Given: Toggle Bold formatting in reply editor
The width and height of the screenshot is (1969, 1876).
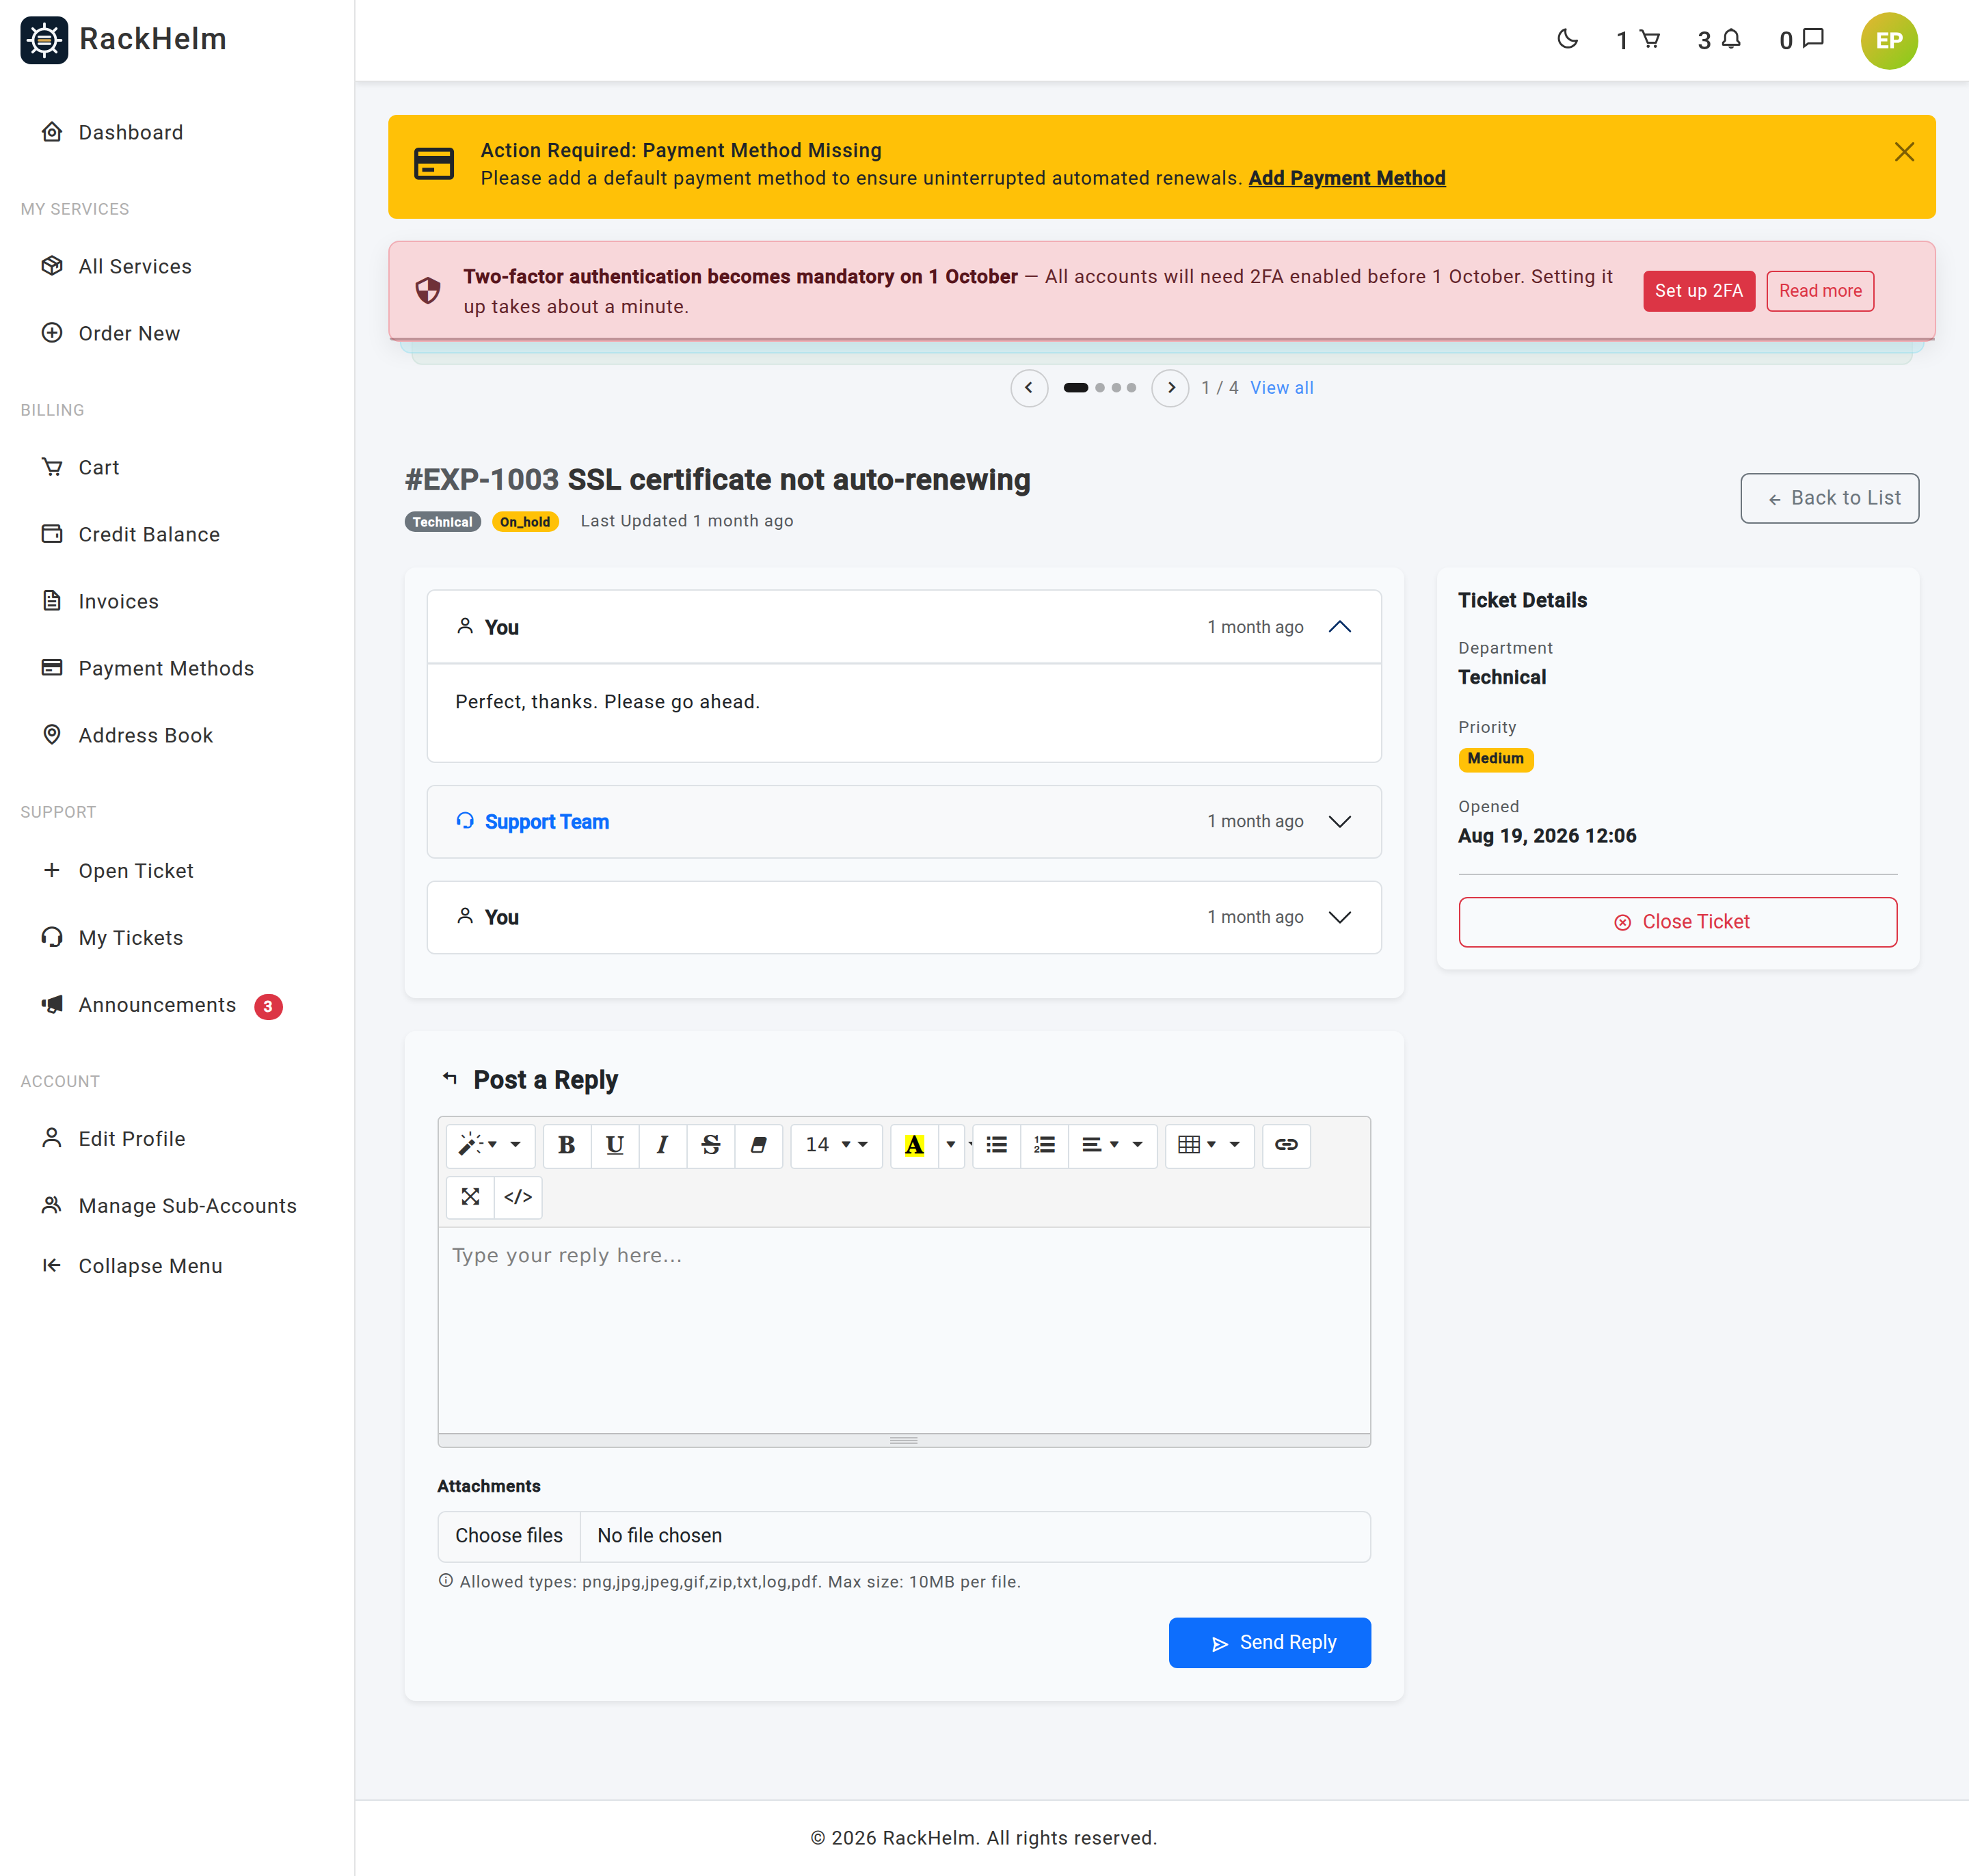Looking at the screenshot, I should pyautogui.click(x=567, y=1145).
